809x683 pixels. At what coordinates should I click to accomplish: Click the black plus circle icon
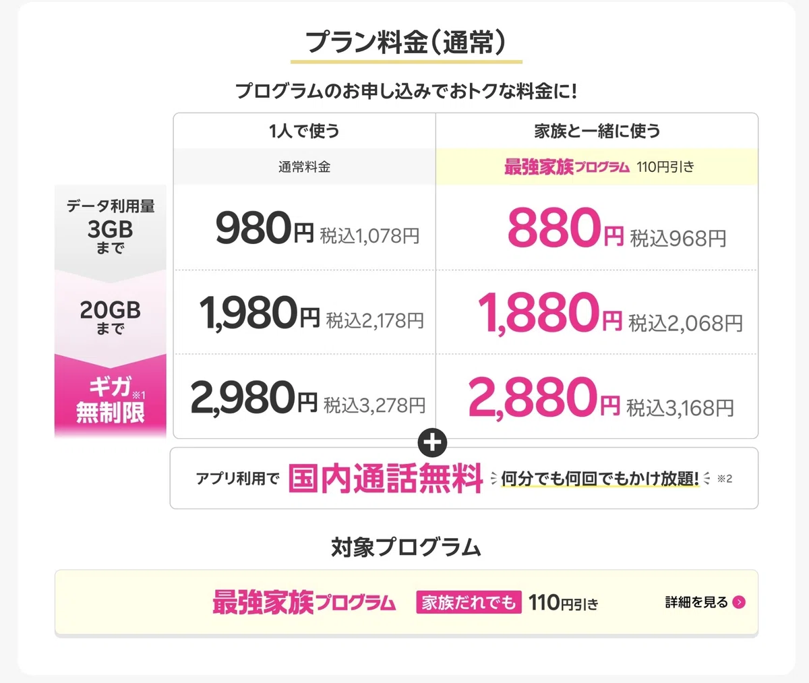click(x=433, y=444)
